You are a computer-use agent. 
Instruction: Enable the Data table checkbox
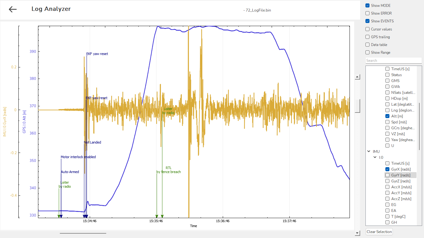click(368, 45)
